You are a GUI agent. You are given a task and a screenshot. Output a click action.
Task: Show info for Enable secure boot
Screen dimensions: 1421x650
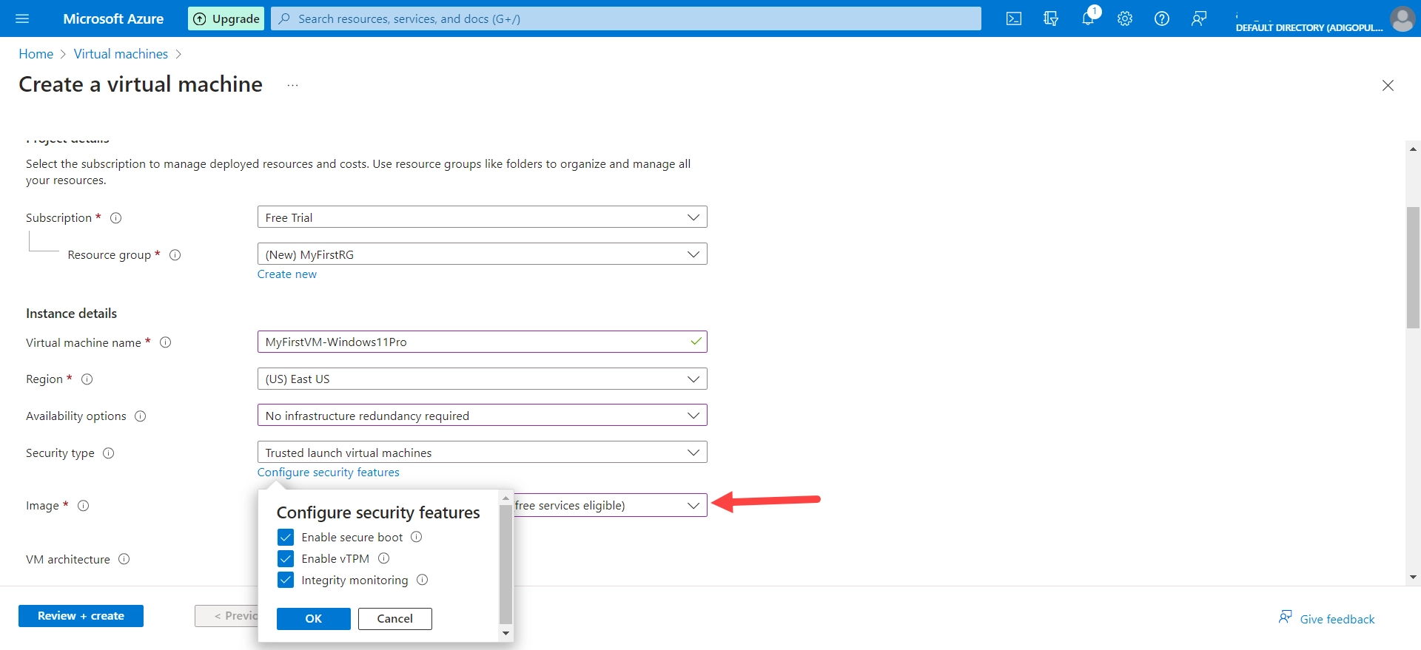point(417,537)
